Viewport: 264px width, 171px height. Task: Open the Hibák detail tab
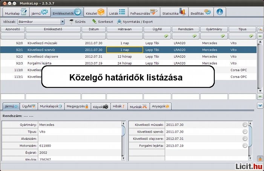click(x=119, y=107)
